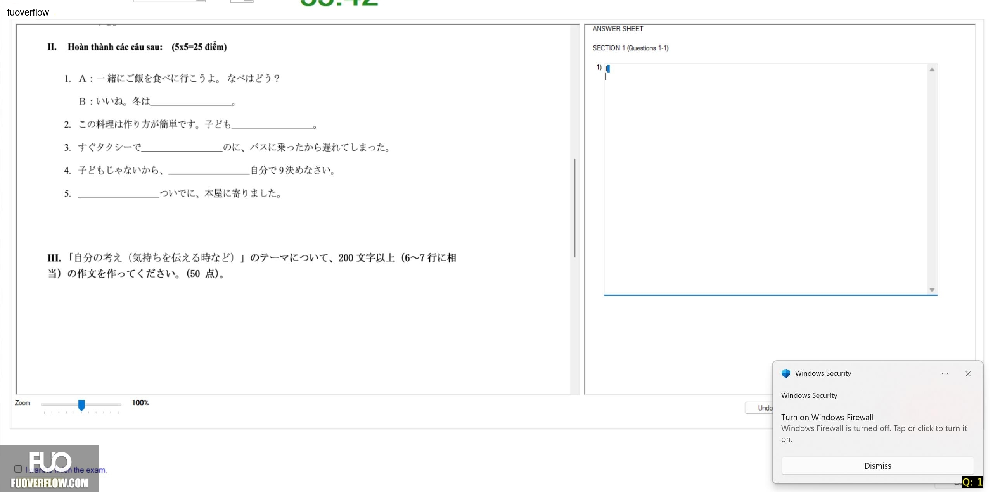
Task: Click the answer box scroll-down arrow
Action: coord(932,290)
